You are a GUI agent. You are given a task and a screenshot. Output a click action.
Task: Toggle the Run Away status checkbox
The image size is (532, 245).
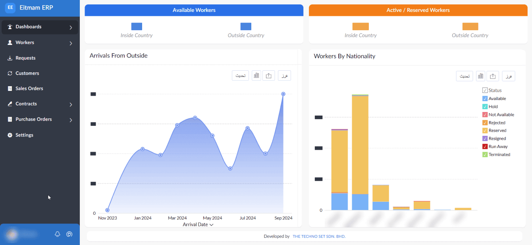pos(485,147)
